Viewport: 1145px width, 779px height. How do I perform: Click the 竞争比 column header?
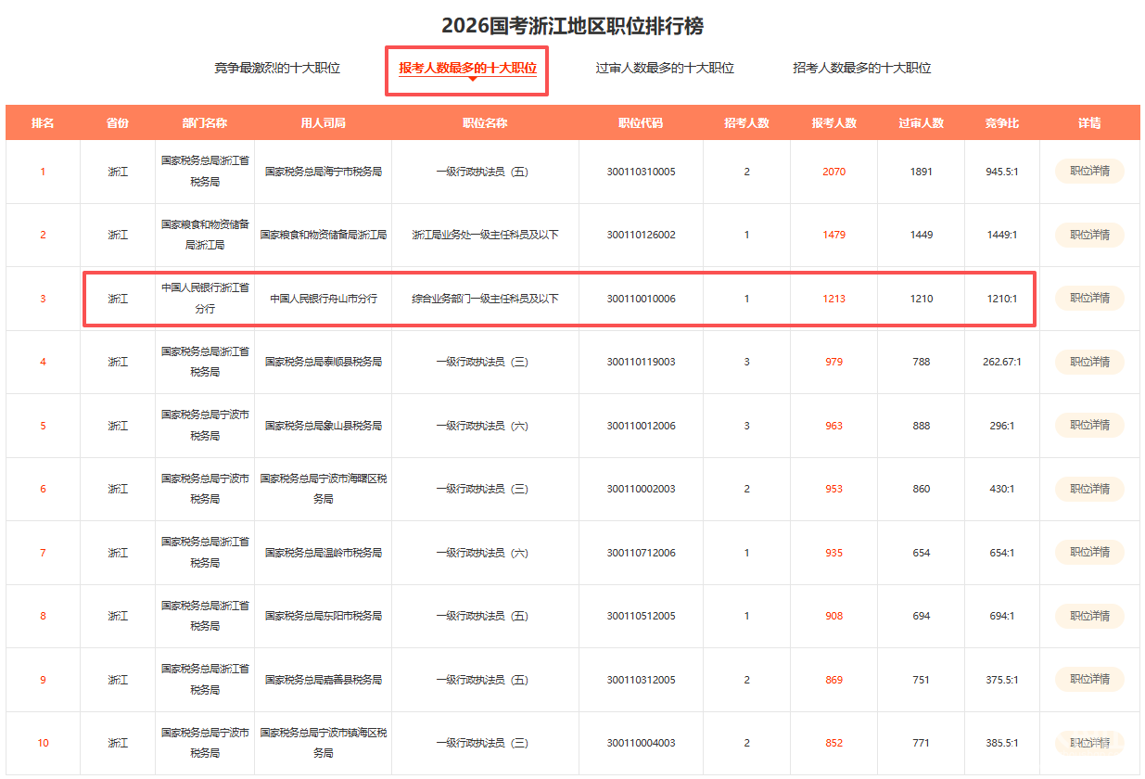click(x=1001, y=123)
